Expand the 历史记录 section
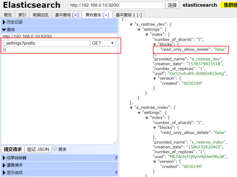 [60, 22]
